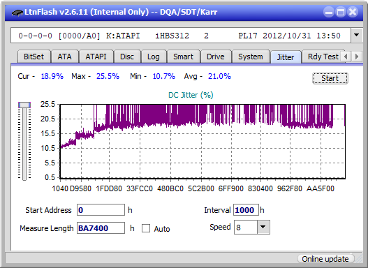Open the drive selection dropdown arrow

click(357, 36)
